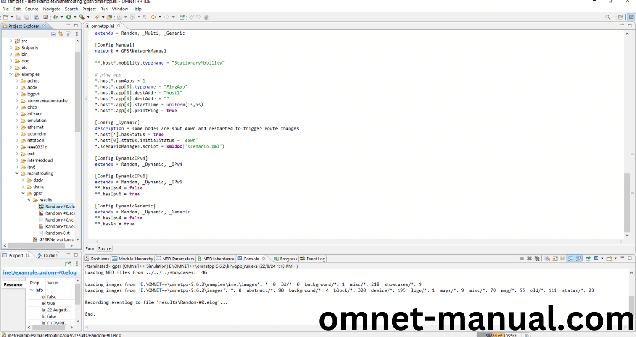Collapse all items in Project Explorer toolbar
This screenshot has height=337, width=636.
pos(53,34)
